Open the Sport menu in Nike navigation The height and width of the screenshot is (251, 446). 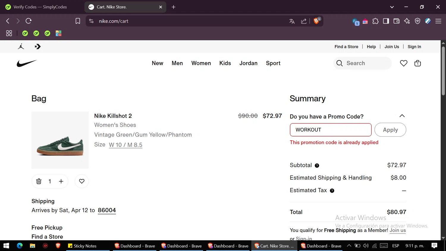tap(273, 63)
